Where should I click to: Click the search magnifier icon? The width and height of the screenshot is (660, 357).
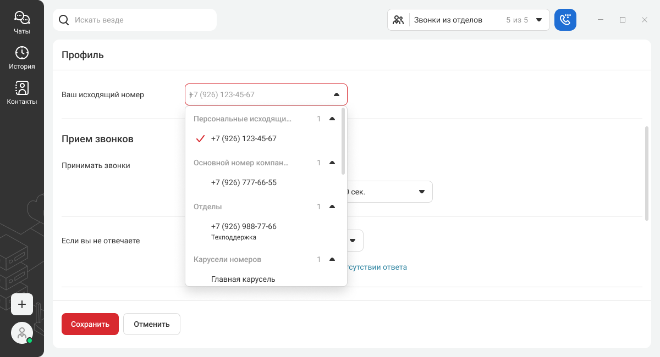64,20
